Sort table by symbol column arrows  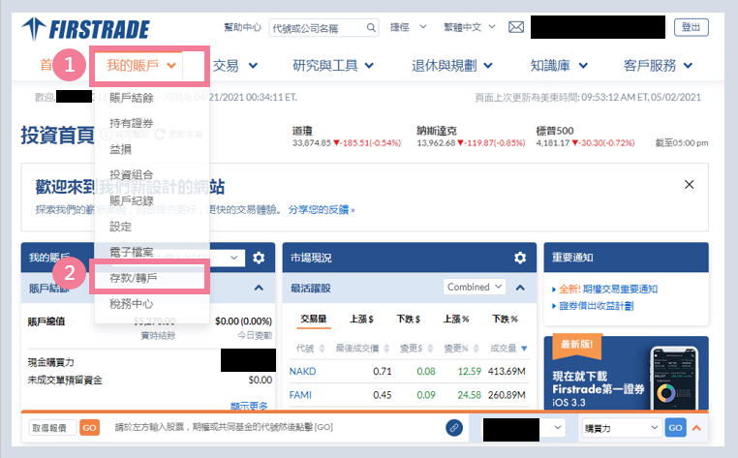coord(322,349)
